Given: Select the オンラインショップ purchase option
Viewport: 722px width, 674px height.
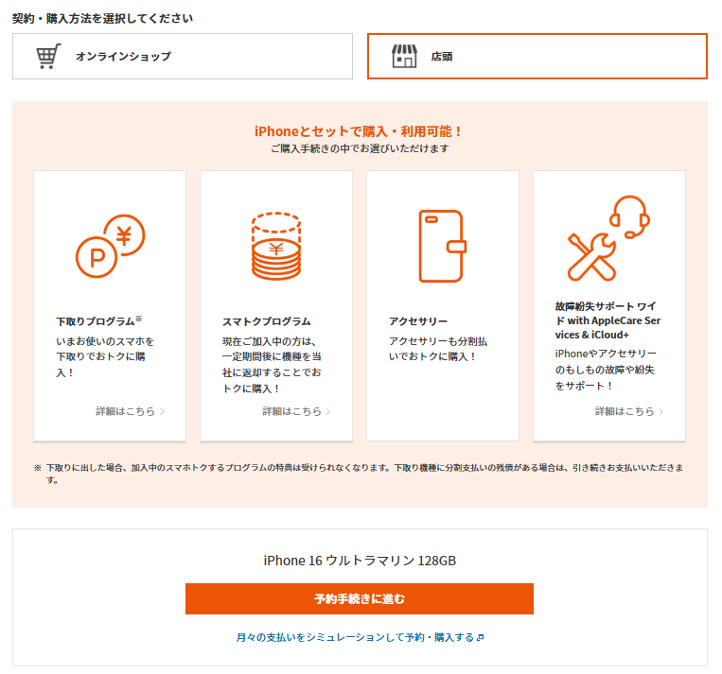Looking at the screenshot, I should pos(183,56).
